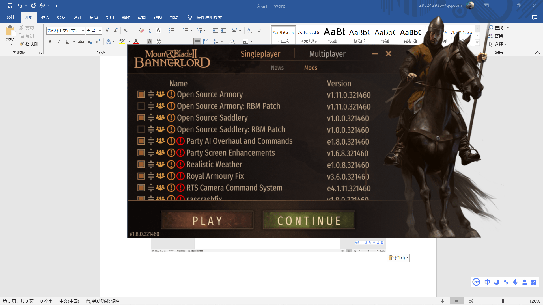543x305 pixels.
Task: Click the Save icon in the title bar
Action: click(10, 6)
